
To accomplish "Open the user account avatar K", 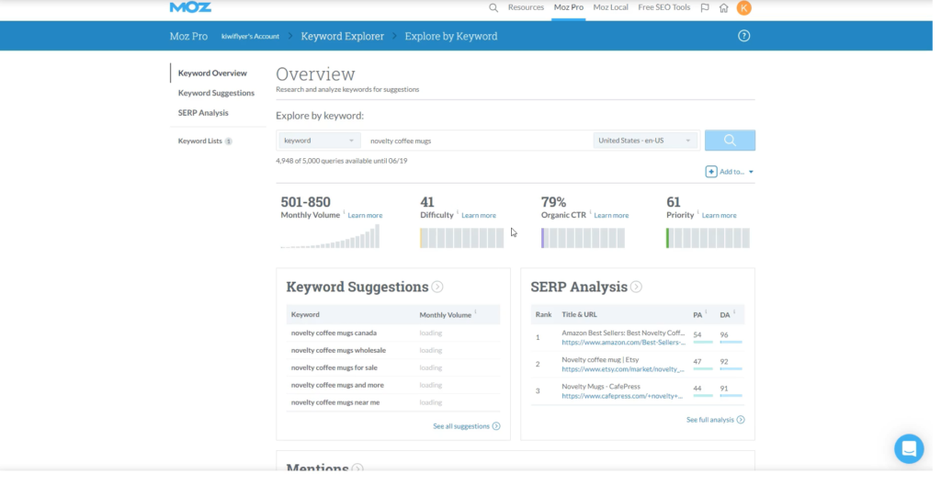I will coord(743,7).
